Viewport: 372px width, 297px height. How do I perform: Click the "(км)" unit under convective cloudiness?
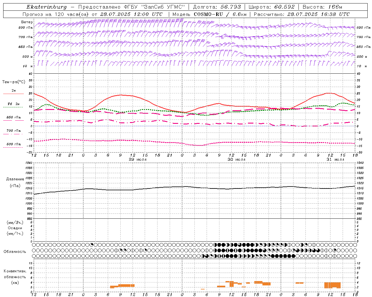(15, 282)
